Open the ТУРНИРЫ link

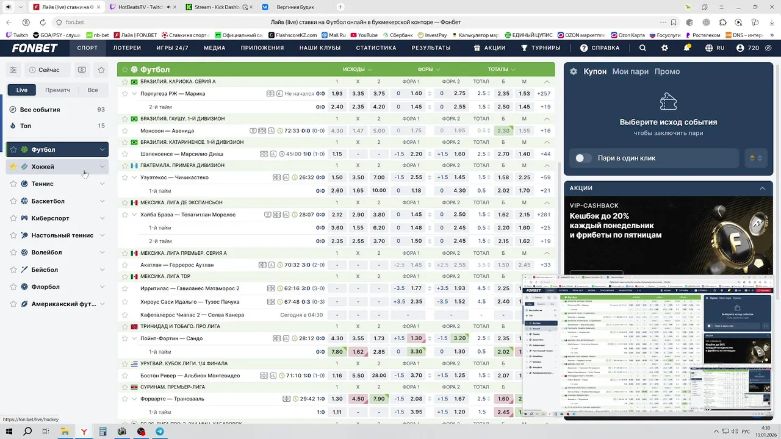[540, 48]
